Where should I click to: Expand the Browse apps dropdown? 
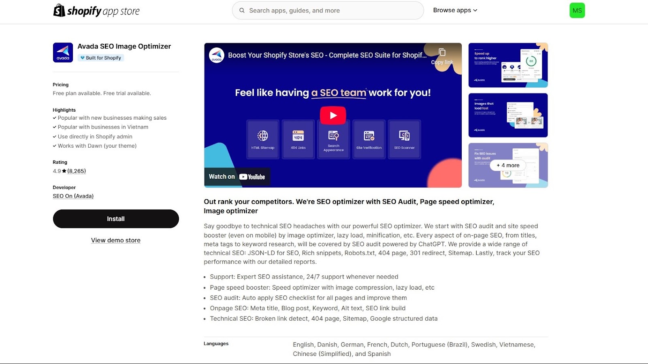[x=455, y=11]
